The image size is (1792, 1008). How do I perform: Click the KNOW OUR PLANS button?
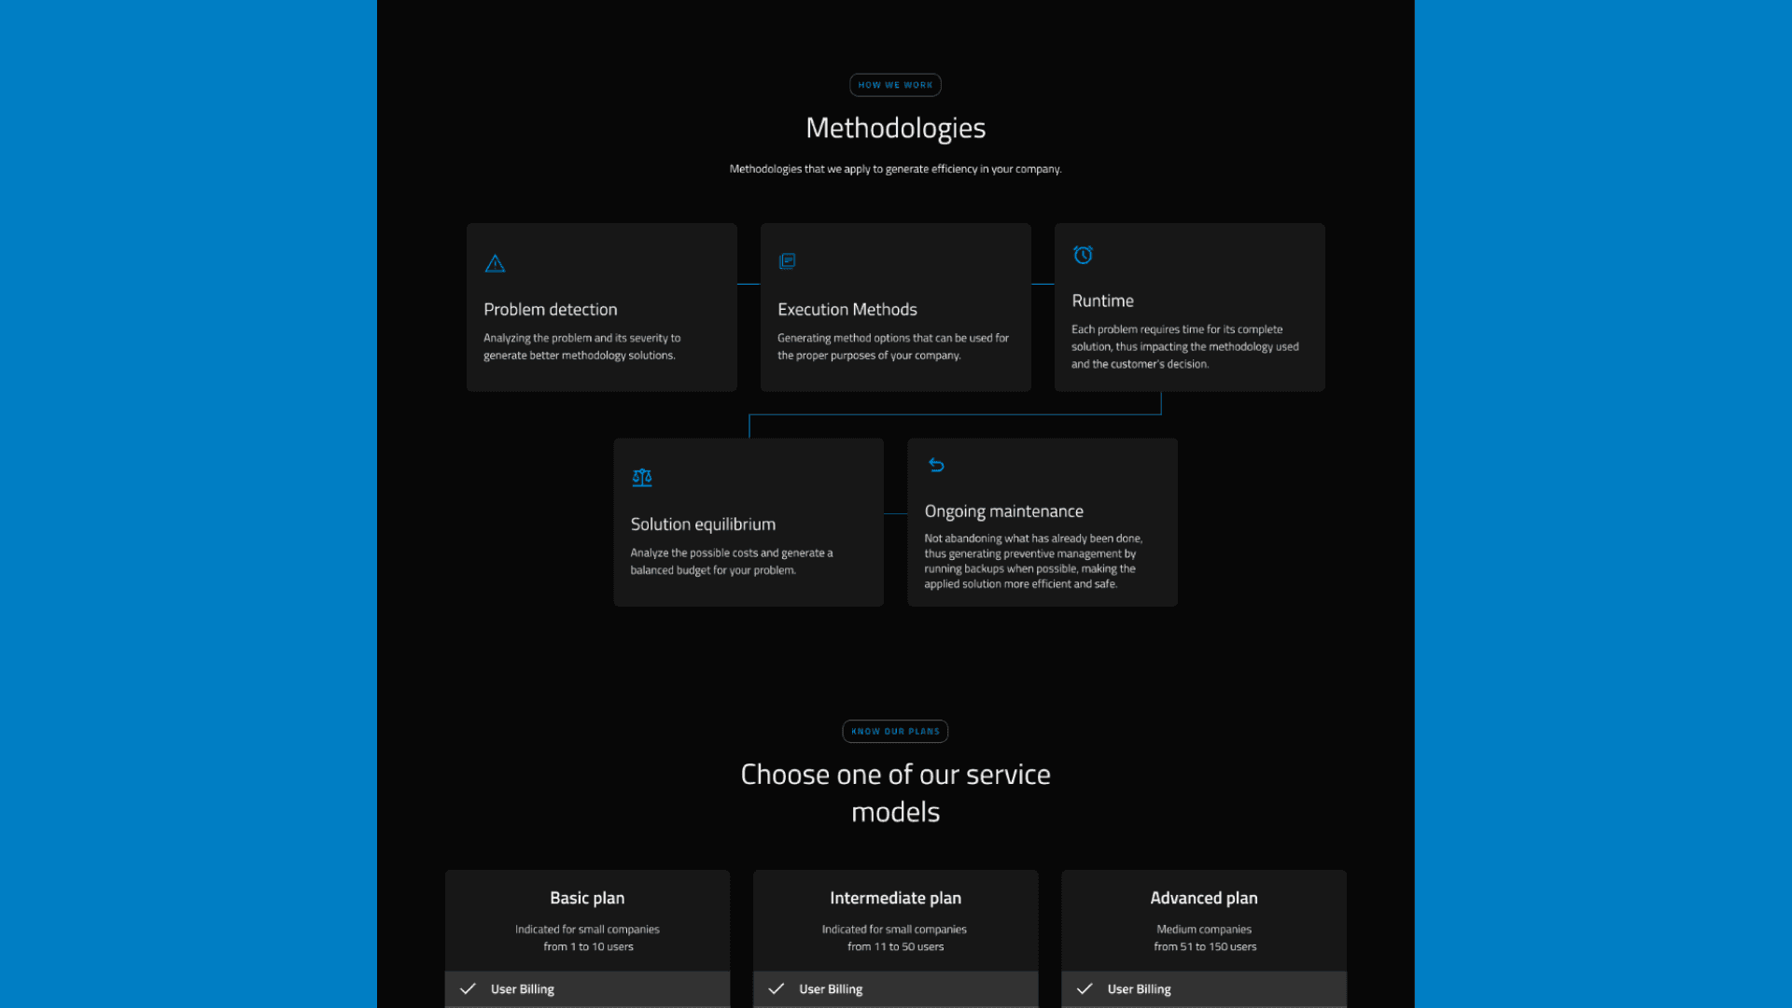point(896,731)
